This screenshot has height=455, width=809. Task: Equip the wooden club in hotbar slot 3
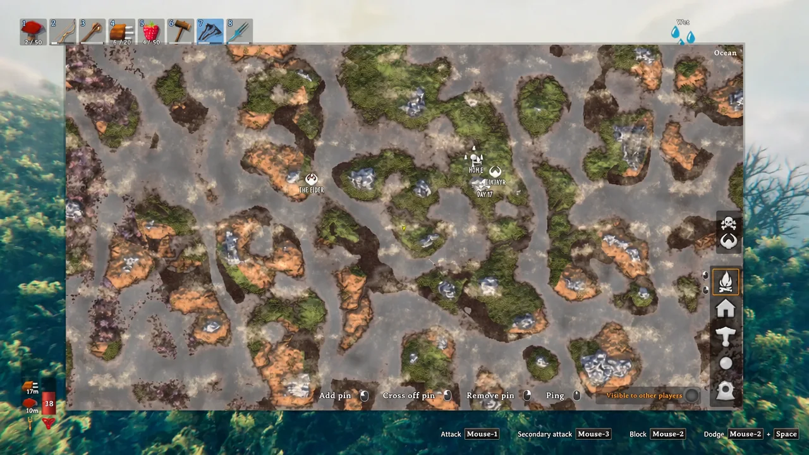pyautogui.click(x=92, y=32)
